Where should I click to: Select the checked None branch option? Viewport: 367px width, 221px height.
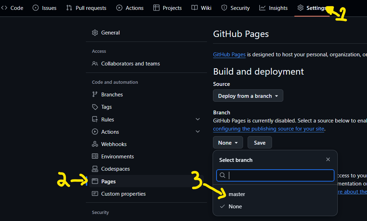[x=235, y=207]
